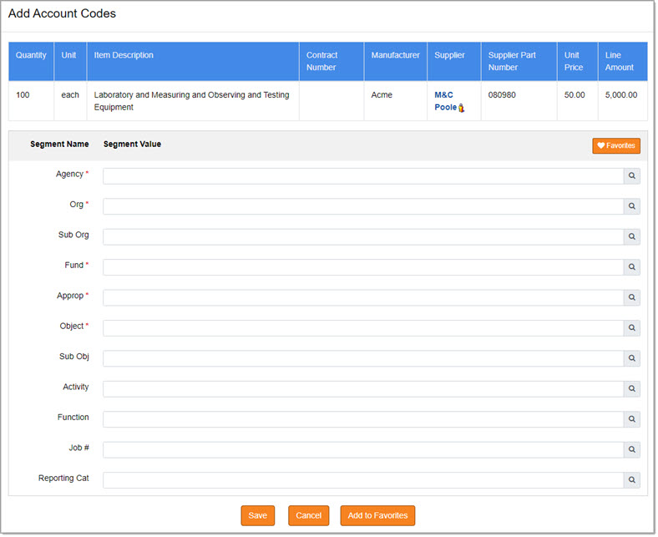Click Add to Favorites button
The image size is (658, 537).
coord(377,515)
